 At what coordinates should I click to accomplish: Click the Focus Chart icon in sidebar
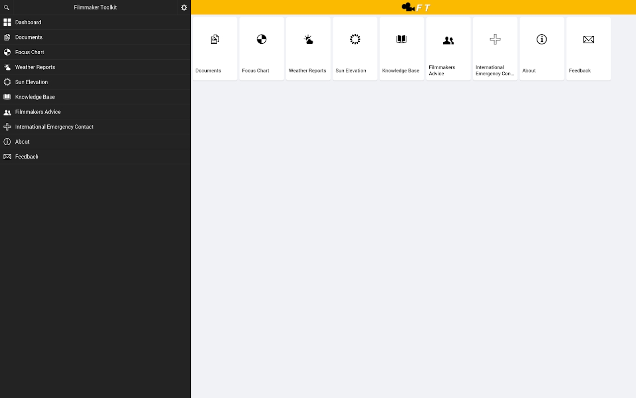coord(7,52)
